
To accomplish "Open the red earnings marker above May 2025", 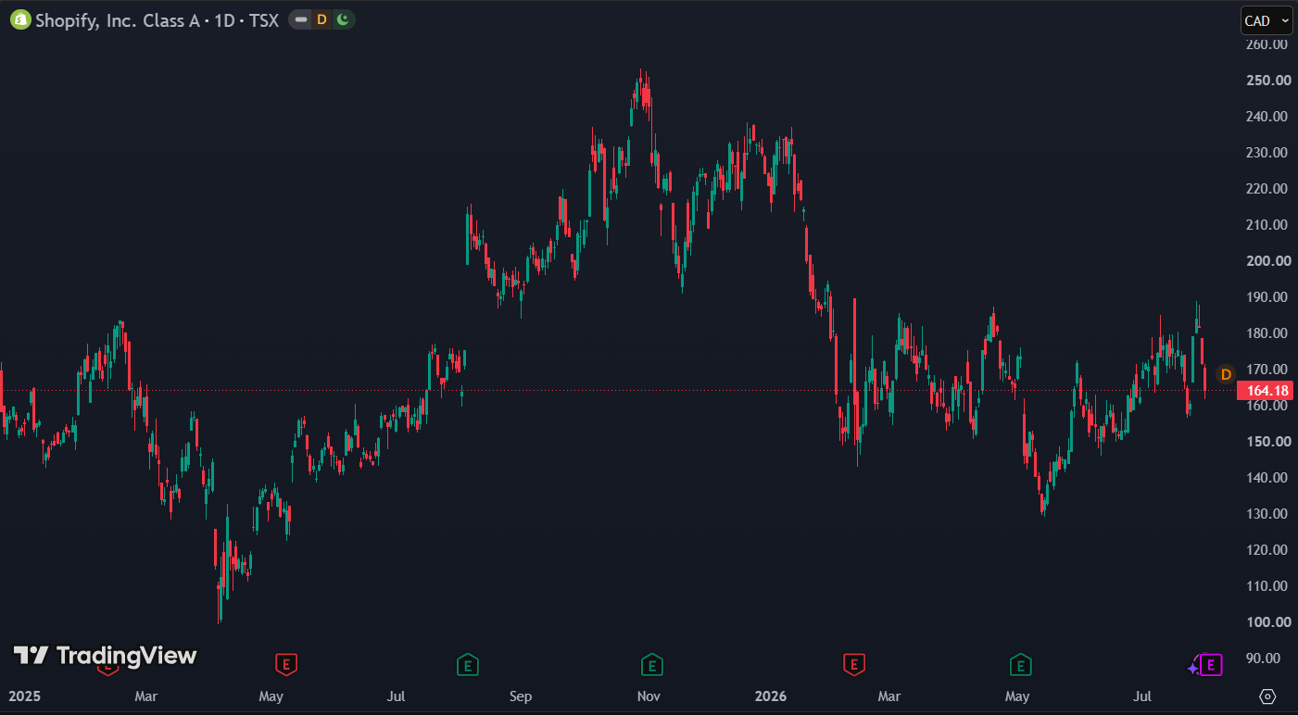I will coord(286,663).
